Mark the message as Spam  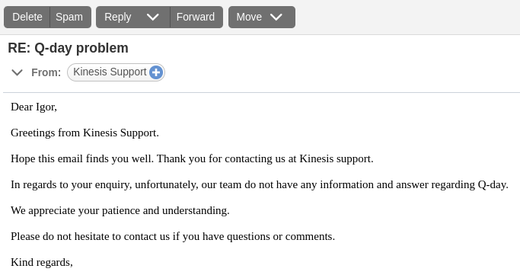[70, 17]
